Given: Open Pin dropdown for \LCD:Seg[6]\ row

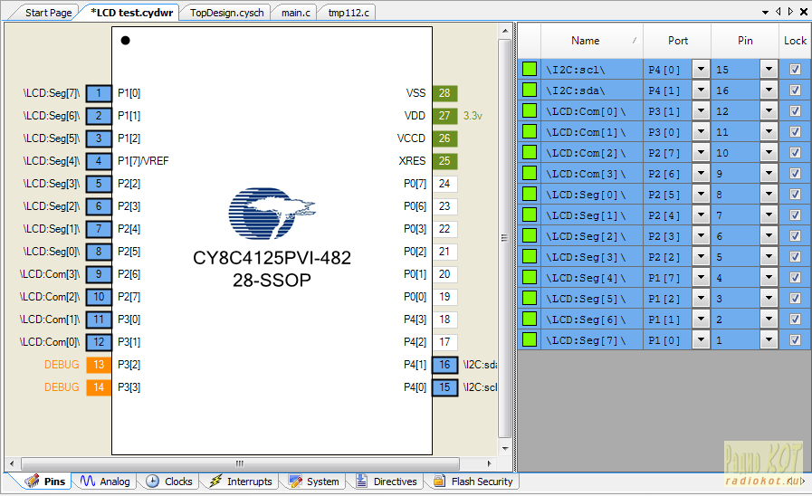Looking at the screenshot, I should [769, 320].
